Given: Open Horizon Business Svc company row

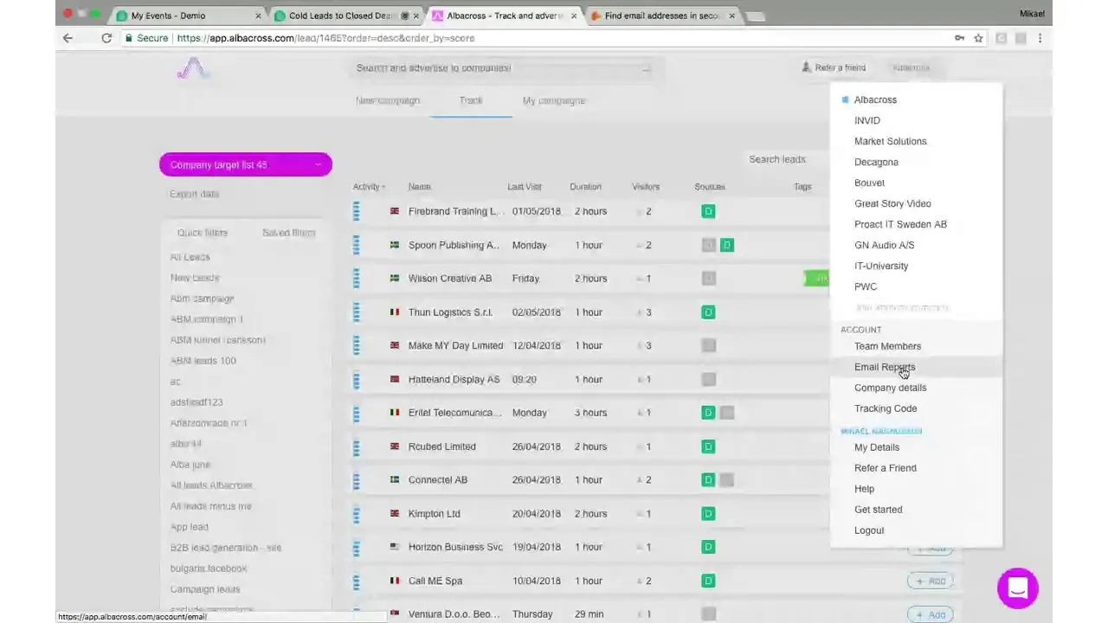Looking at the screenshot, I should tap(455, 547).
